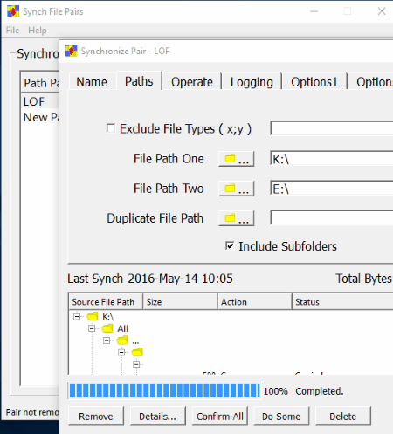The image size is (393, 434).
Task: Click the Synchronize Pair dialog title icon
Action: [72, 51]
